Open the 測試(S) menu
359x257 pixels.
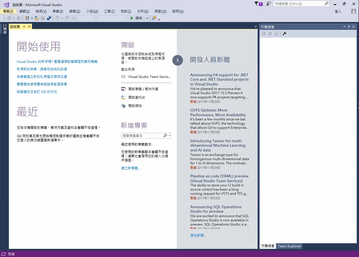pos(126,11)
